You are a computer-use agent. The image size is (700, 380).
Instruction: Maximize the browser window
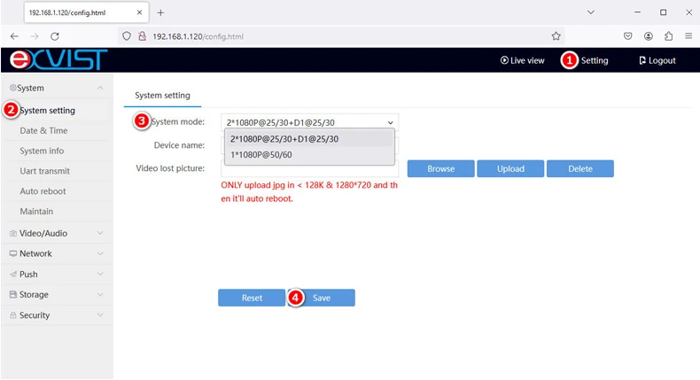click(x=664, y=12)
